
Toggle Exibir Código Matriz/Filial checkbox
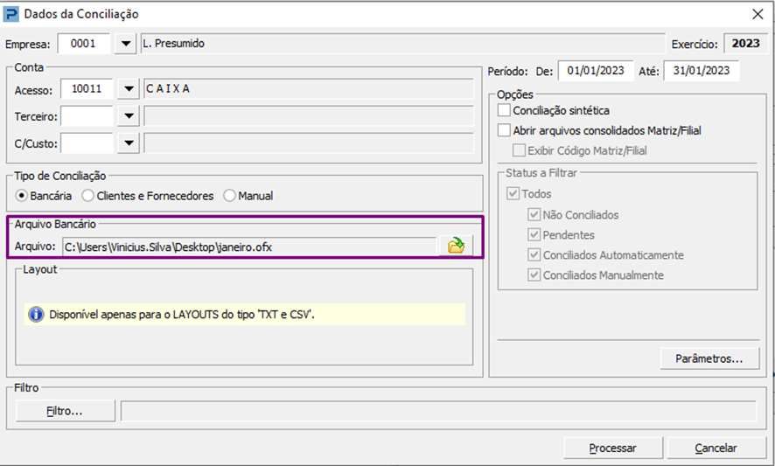pyautogui.click(x=519, y=150)
